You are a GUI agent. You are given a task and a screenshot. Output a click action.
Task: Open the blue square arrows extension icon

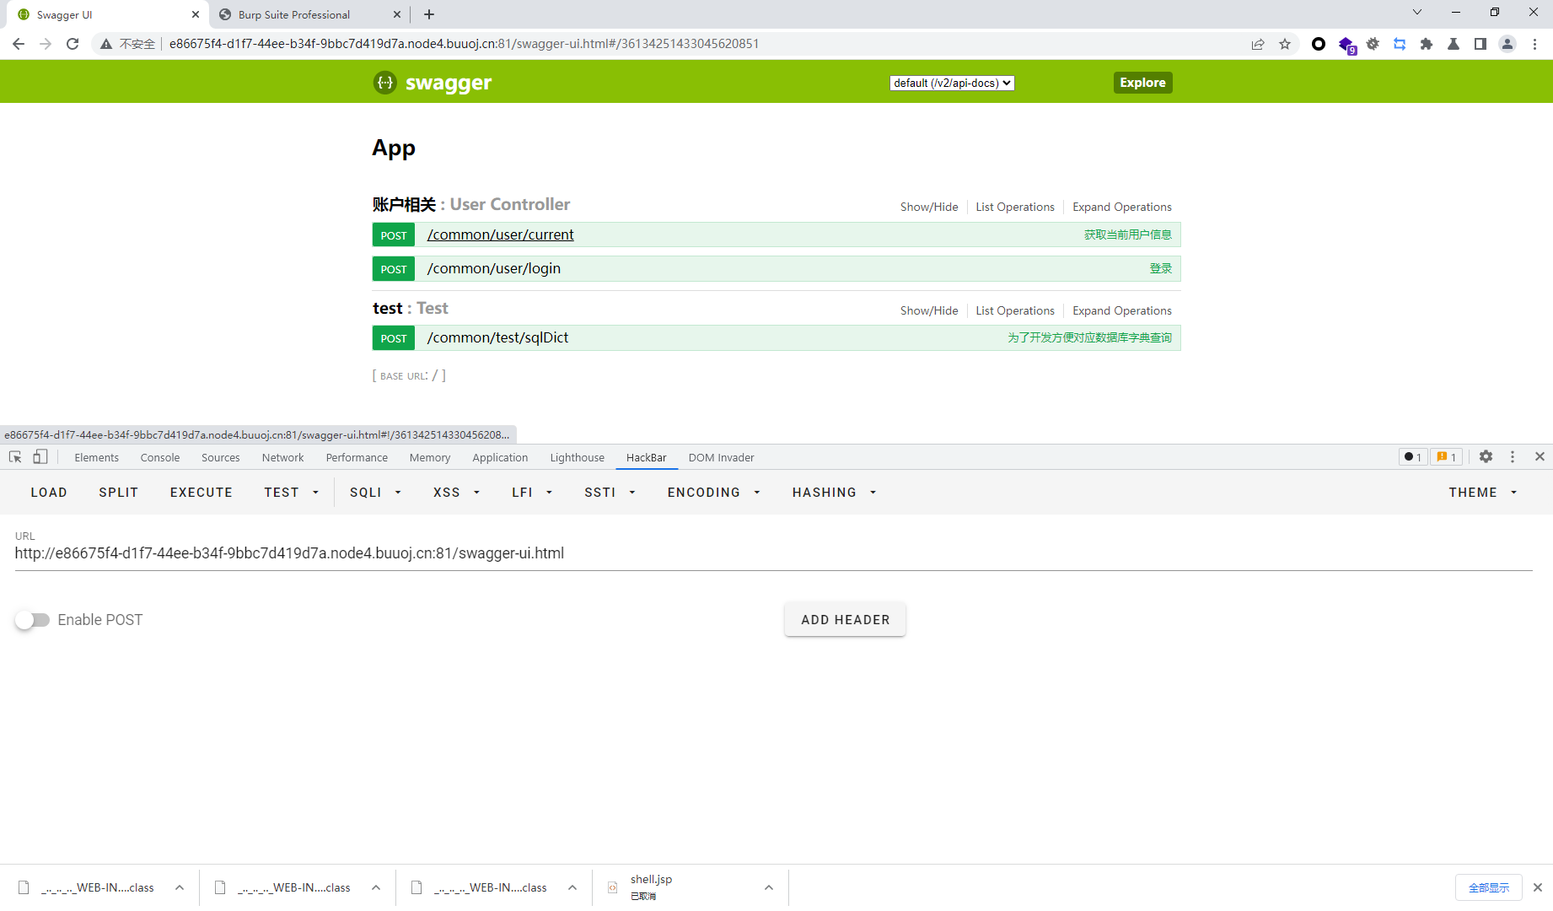[1400, 44]
